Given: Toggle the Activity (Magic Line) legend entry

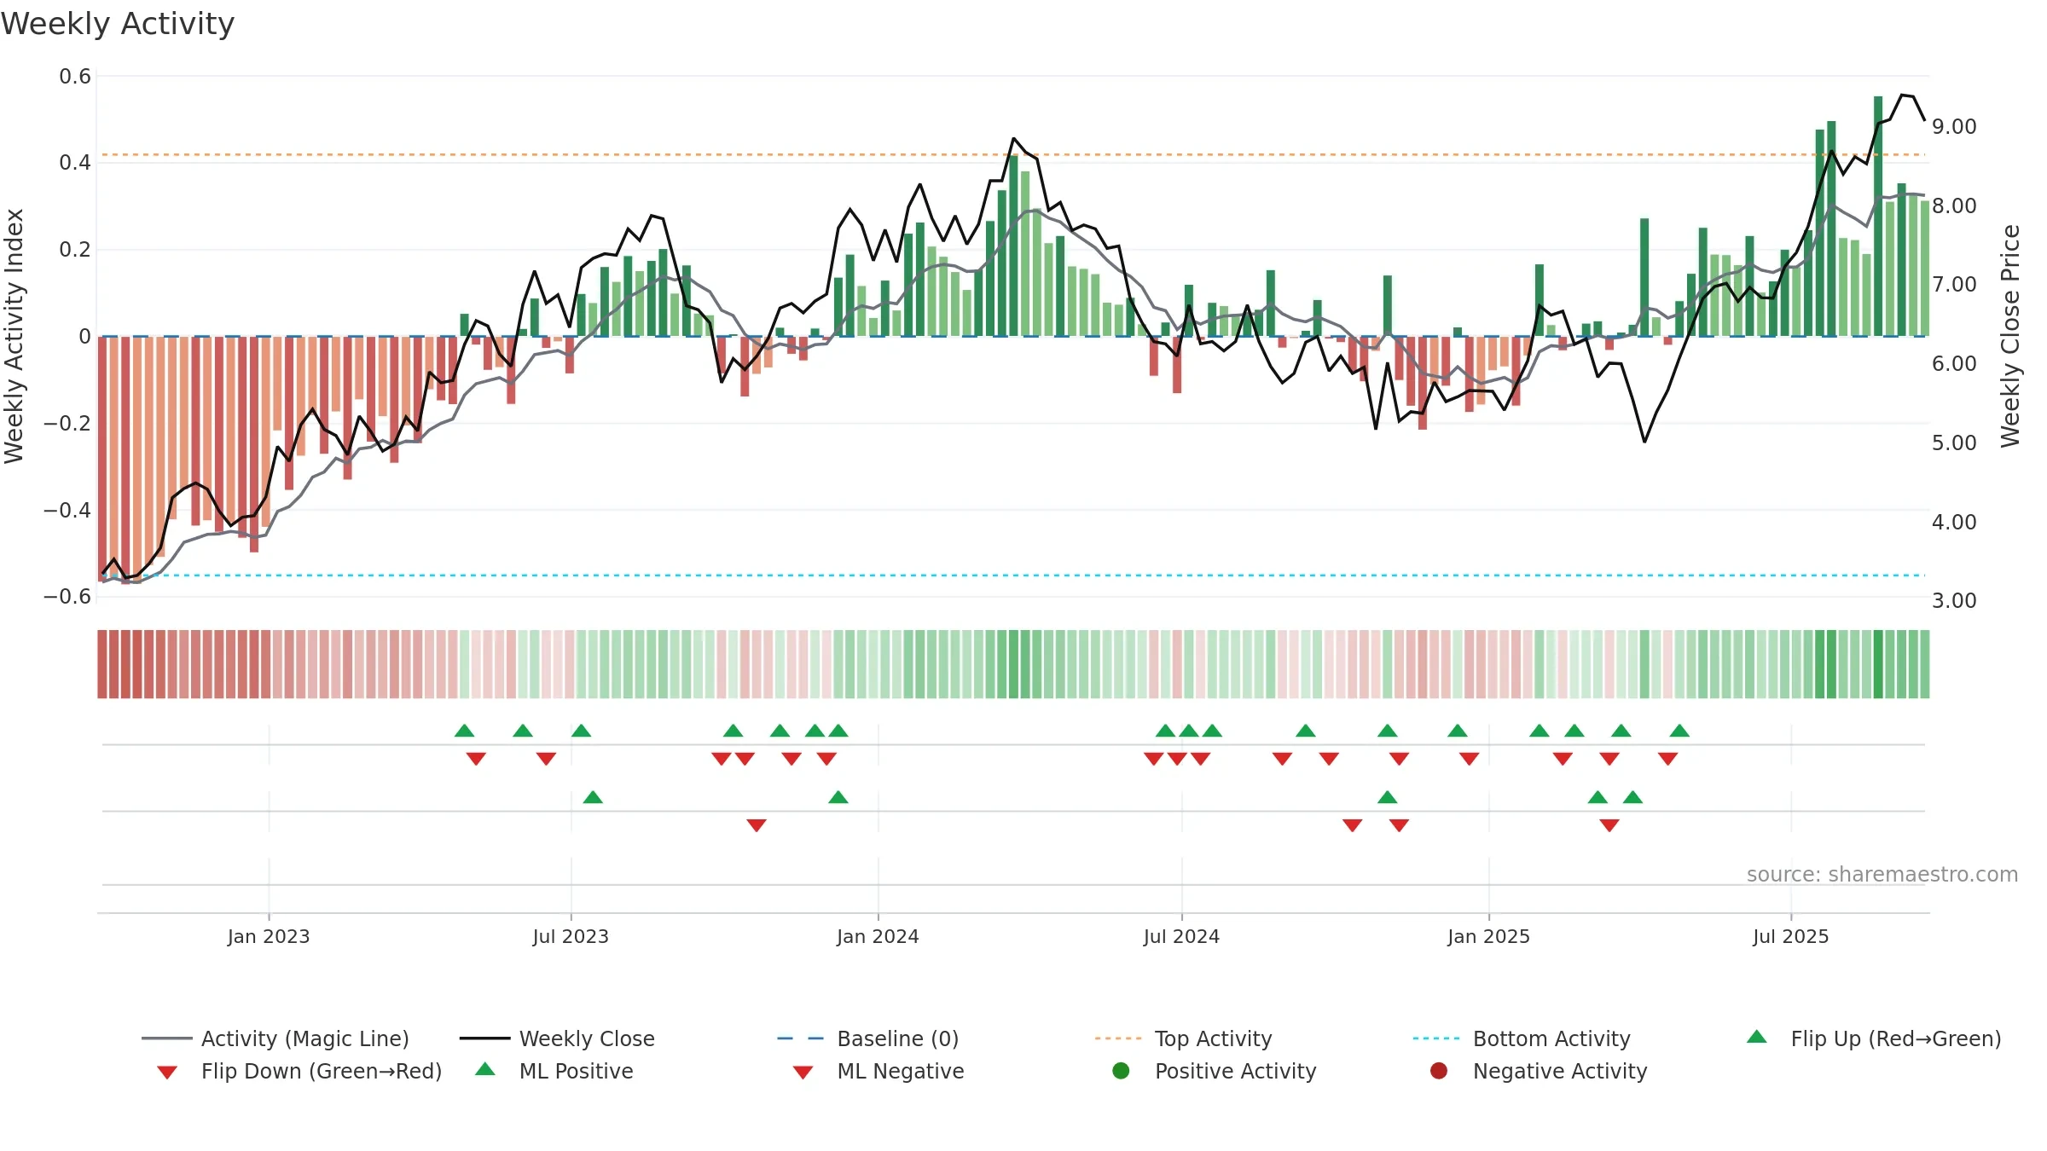Looking at the screenshot, I should coord(275,1038).
